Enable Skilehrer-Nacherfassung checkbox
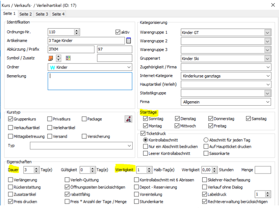This screenshot has height=208, width=279. pos(204,180)
